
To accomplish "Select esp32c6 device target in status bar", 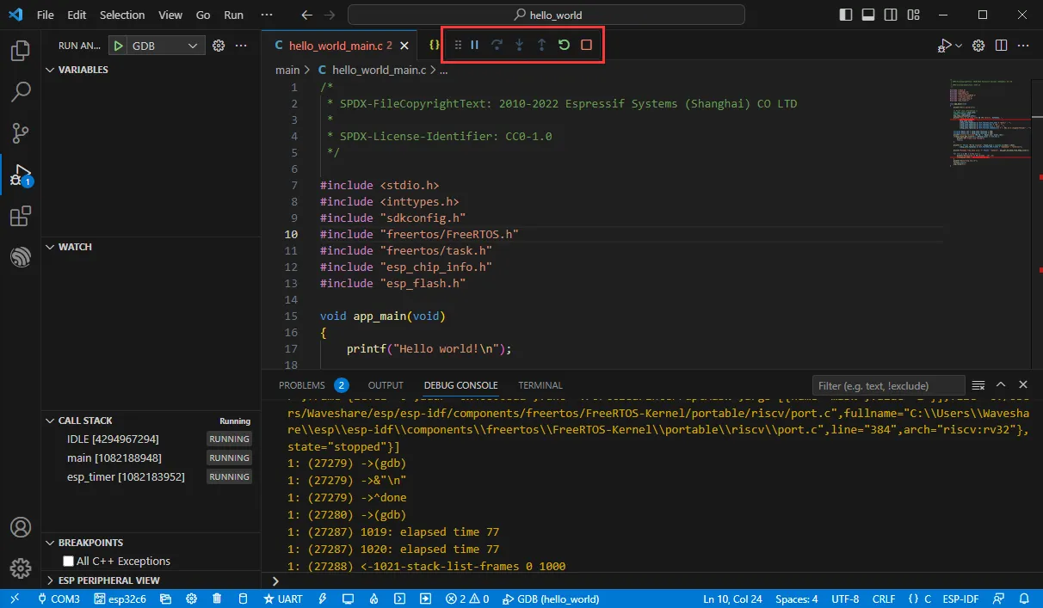I will [121, 599].
